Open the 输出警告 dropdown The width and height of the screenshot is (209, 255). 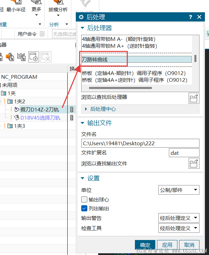point(179,218)
